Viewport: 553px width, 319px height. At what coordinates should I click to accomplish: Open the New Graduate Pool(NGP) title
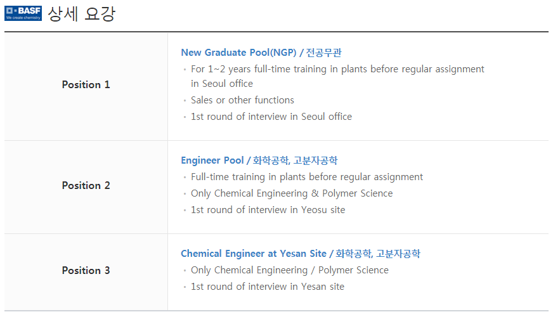click(238, 53)
